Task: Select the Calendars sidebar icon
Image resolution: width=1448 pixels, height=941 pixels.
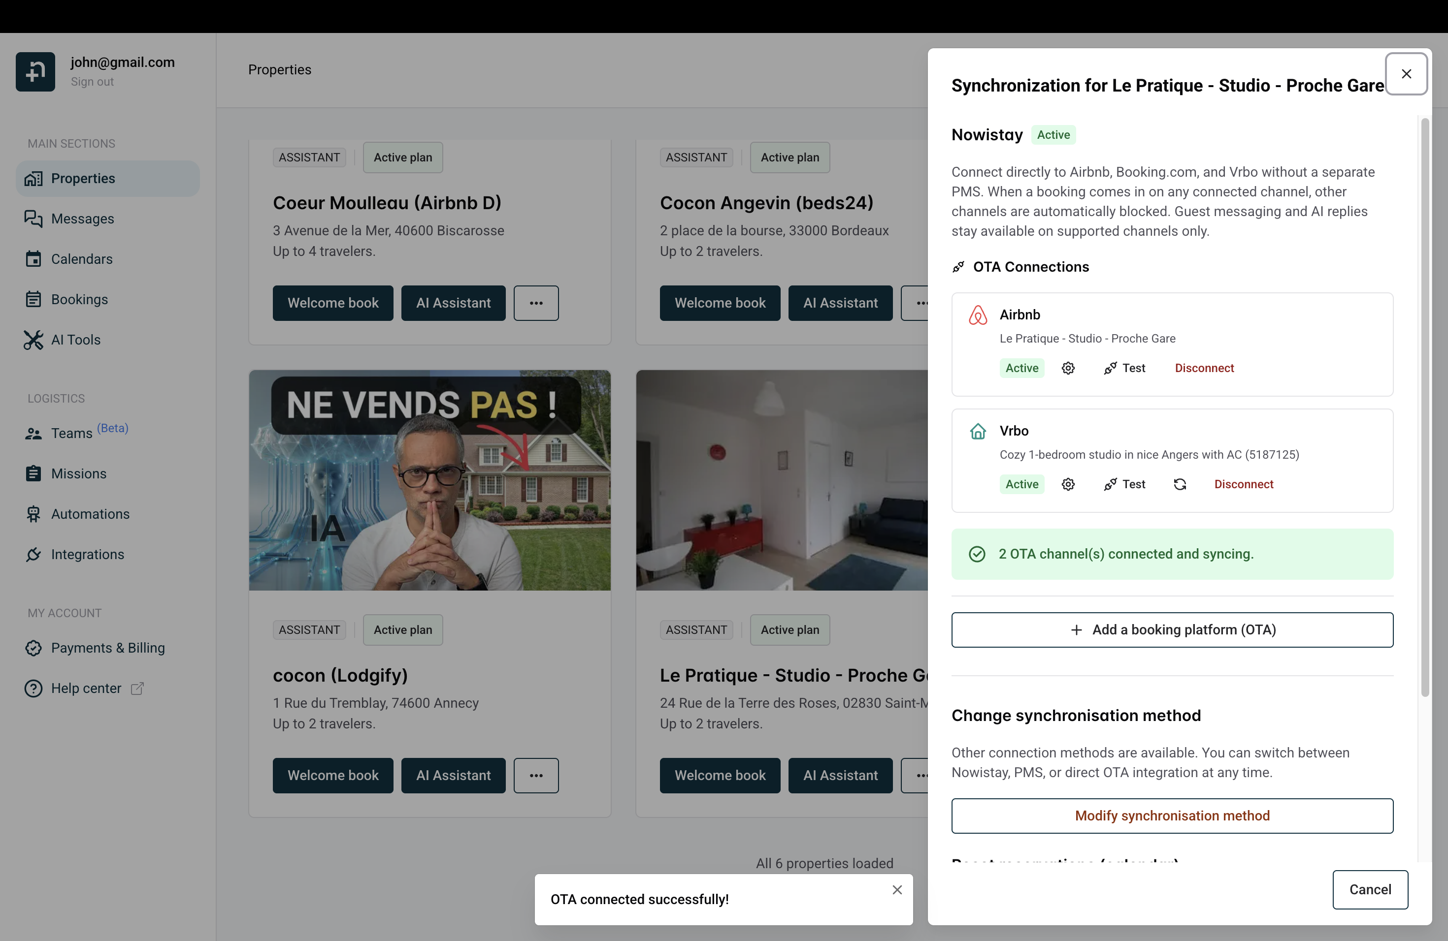Action: tap(34, 259)
